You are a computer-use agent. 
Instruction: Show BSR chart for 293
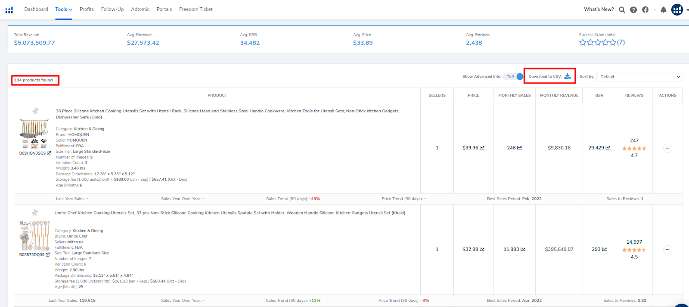pos(605,249)
